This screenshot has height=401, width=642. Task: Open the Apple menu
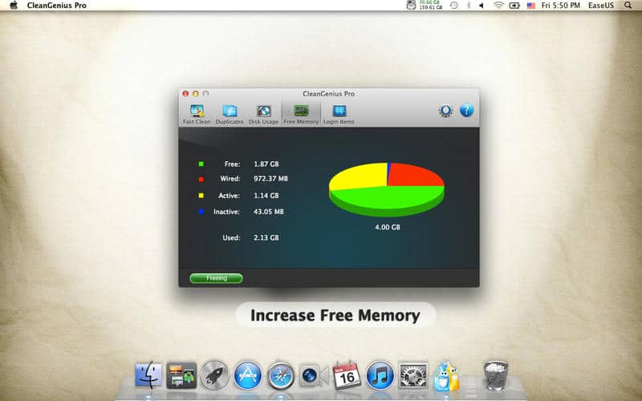14,6
